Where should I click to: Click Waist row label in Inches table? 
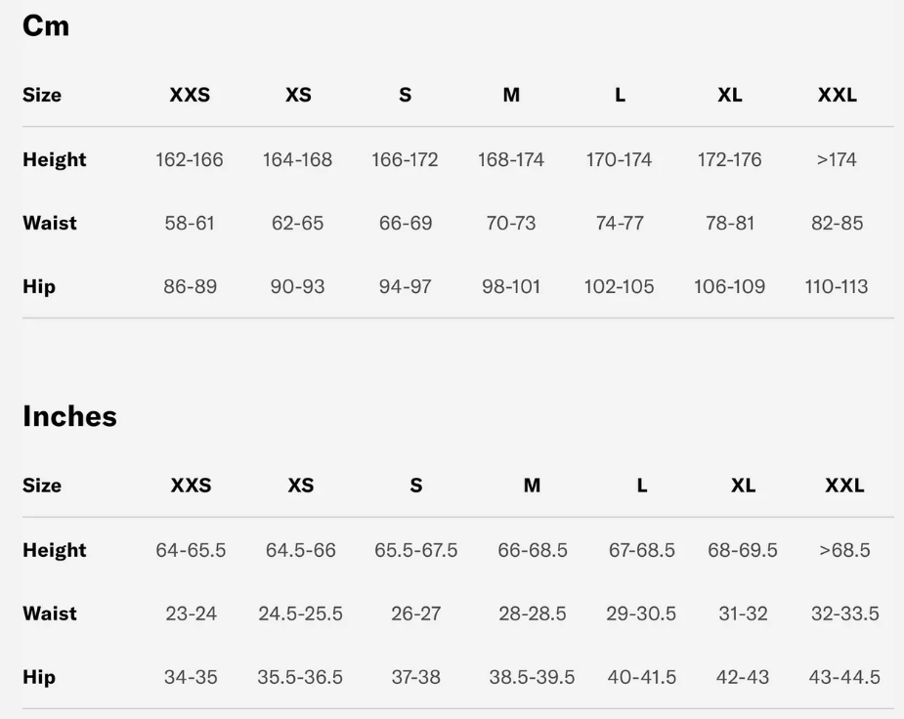click(x=50, y=613)
